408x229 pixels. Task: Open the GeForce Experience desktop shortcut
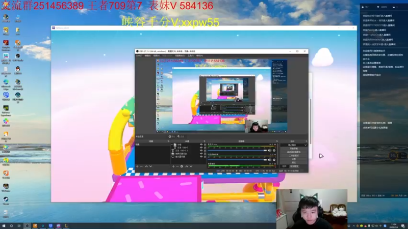point(6,110)
